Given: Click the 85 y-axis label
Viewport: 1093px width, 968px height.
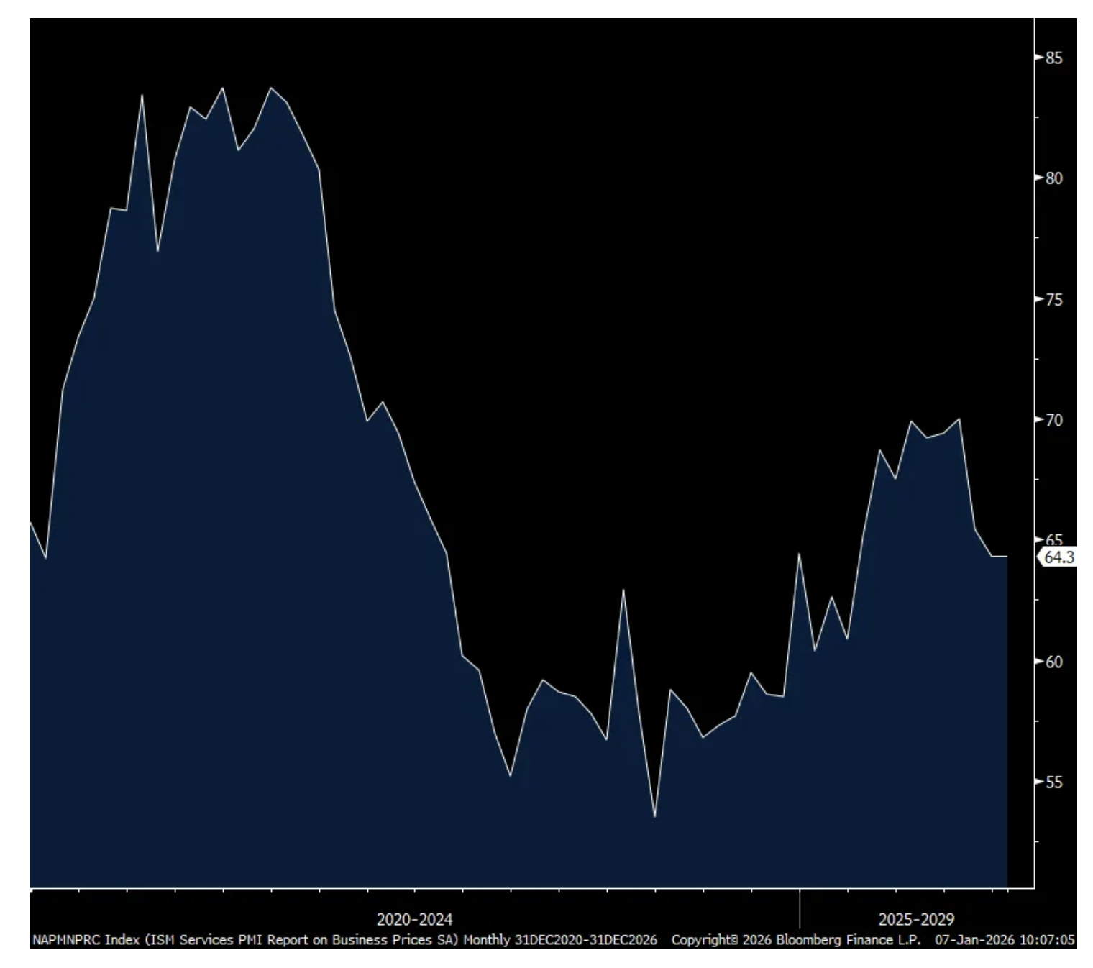Looking at the screenshot, I should click(1053, 58).
